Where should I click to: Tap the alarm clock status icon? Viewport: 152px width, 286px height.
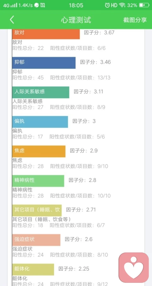click(x=107, y=5)
